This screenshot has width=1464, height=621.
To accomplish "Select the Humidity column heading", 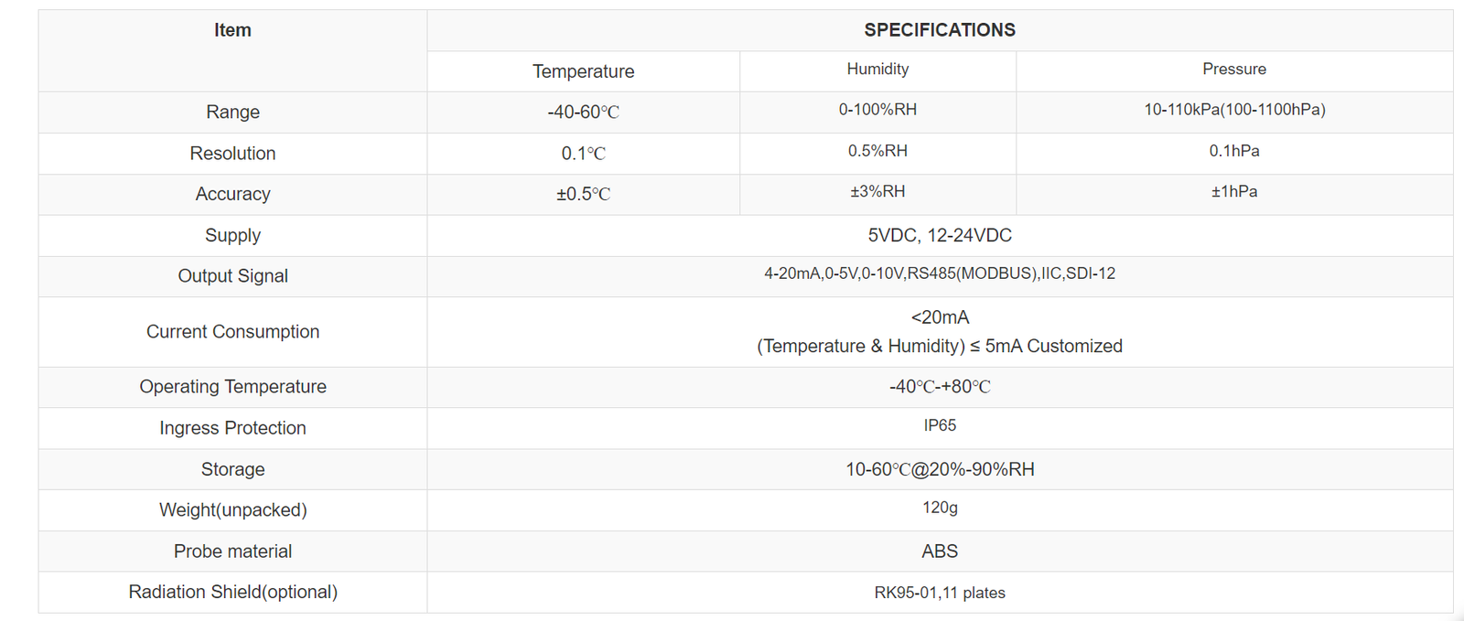I will [877, 70].
